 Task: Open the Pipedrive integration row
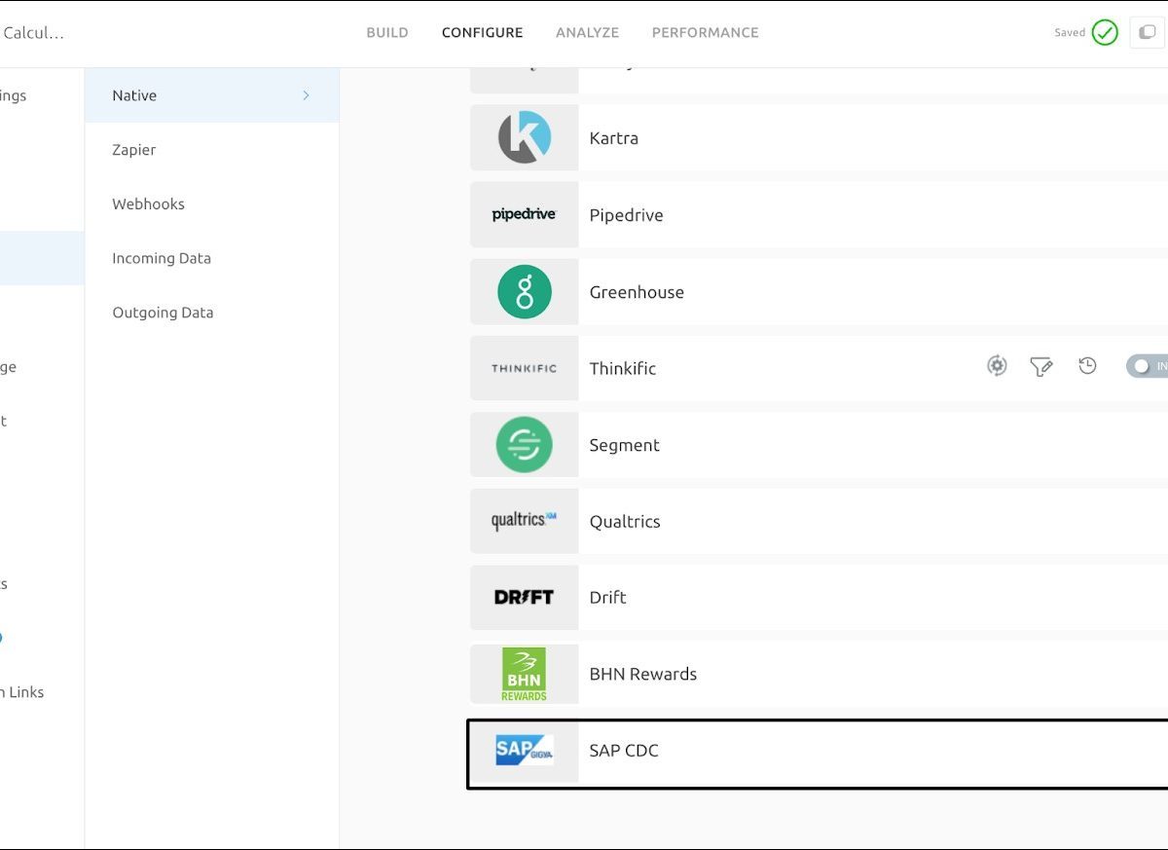point(818,215)
